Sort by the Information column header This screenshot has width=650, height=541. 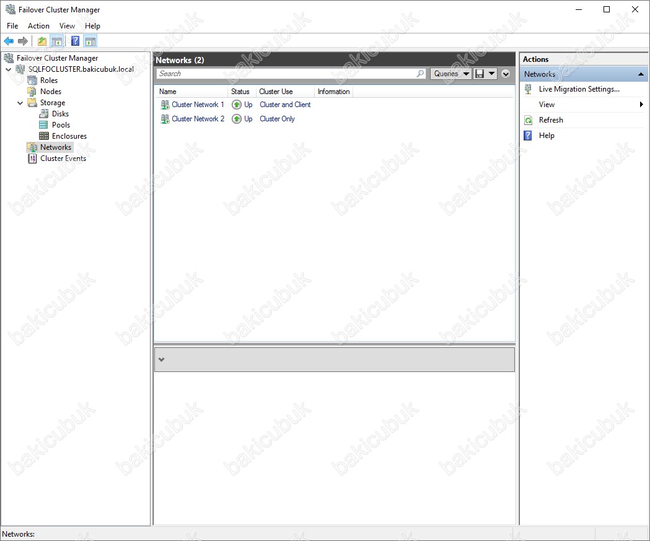pyautogui.click(x=334, y=92)
